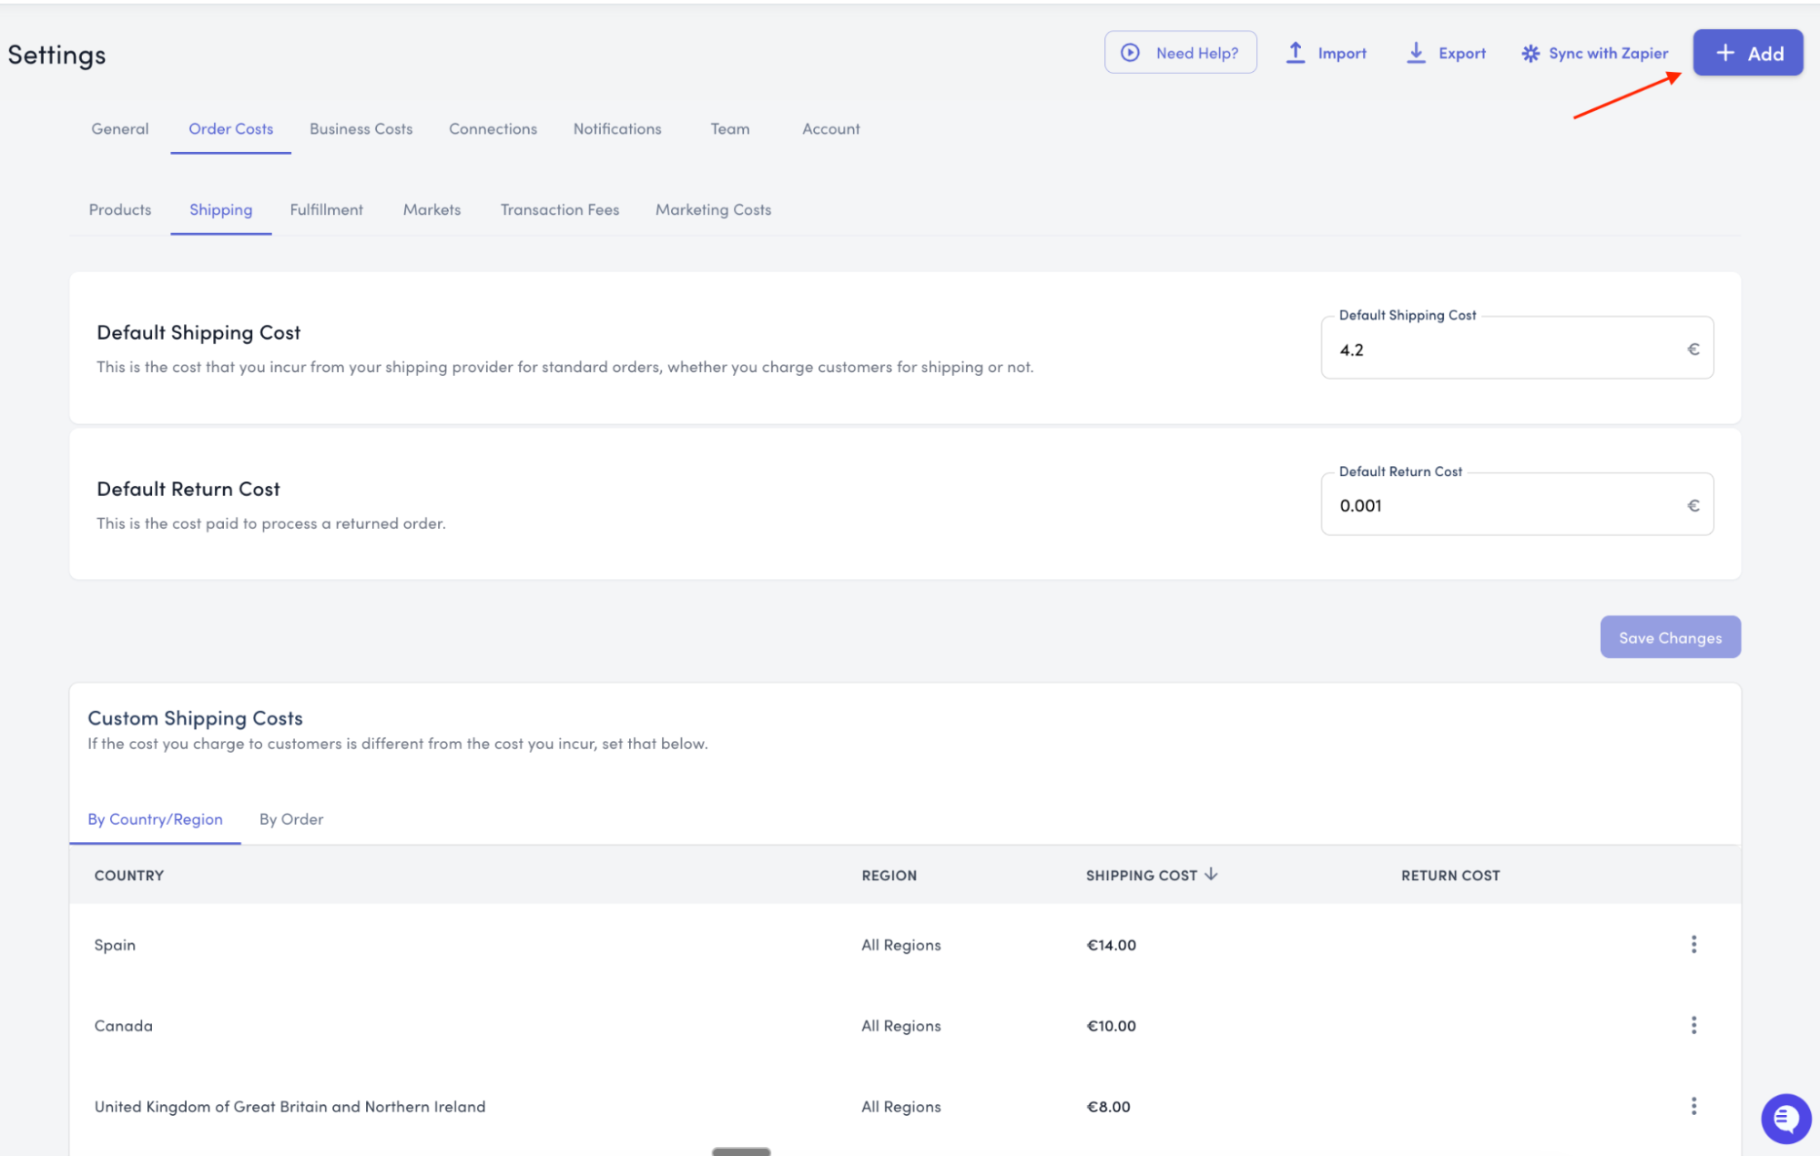This screenshot has width=1820, height=1156.
Task: Click the Country column header
Action: click(129, 876)
